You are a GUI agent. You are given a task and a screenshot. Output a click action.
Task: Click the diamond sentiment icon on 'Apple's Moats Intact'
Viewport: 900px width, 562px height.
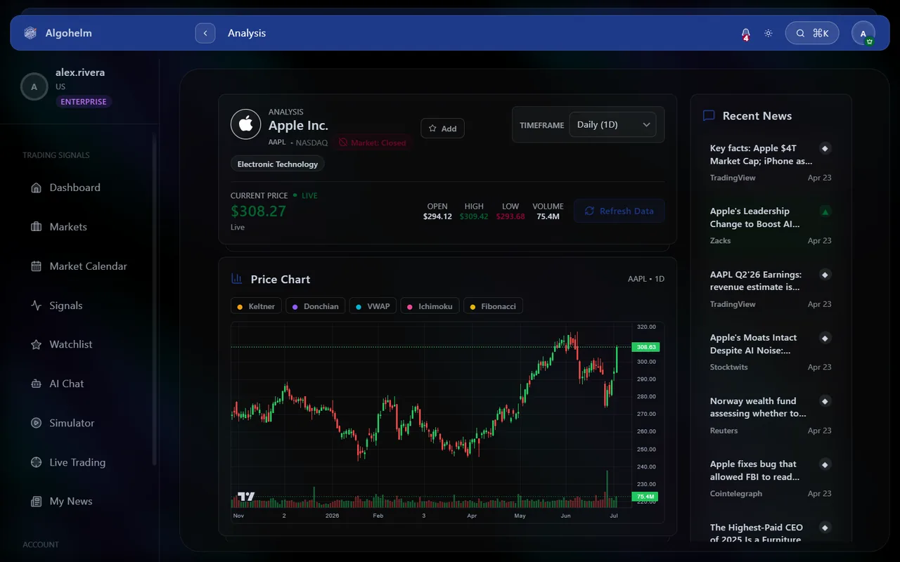tap(825, 338)
